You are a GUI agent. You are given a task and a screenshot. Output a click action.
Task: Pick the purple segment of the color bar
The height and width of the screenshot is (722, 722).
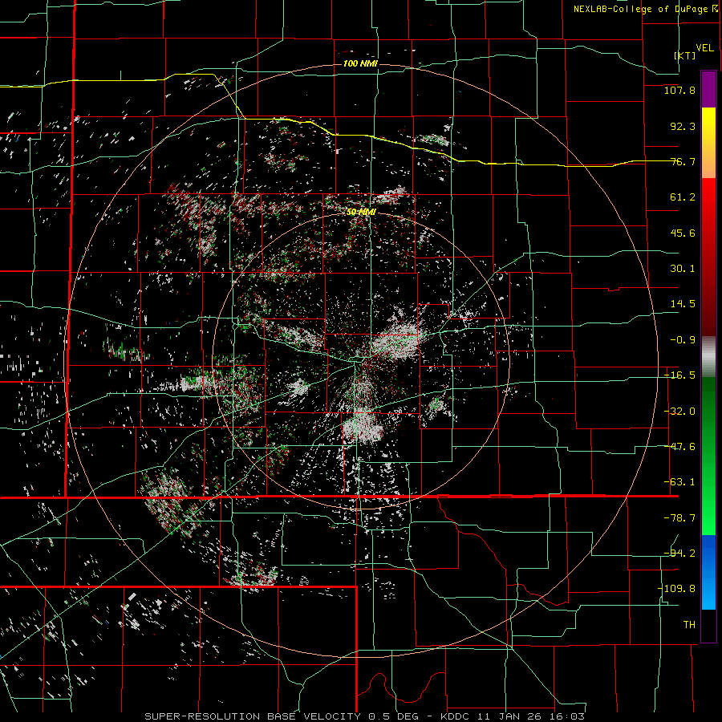[708, 90]
